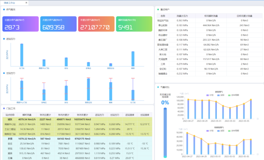264x160 pixels.
Task: Click the 1079.32 Nm3/h summary cell
Action: pos(27,139)
